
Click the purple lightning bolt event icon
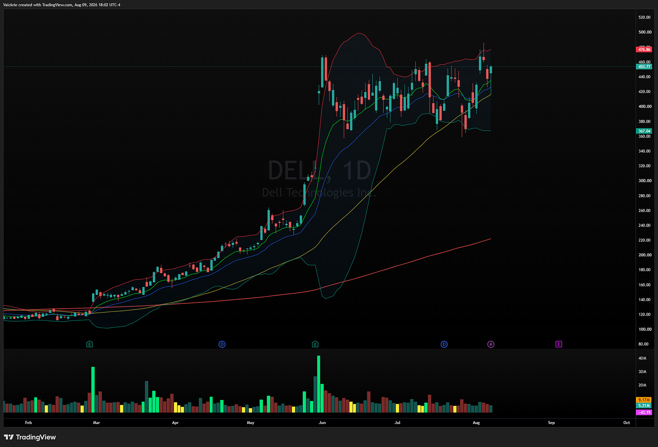coord(491,344)
